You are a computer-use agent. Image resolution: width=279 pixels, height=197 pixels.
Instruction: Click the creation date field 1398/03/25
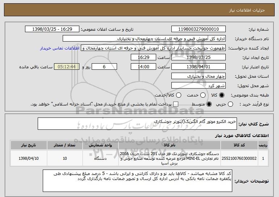point(199,57)
